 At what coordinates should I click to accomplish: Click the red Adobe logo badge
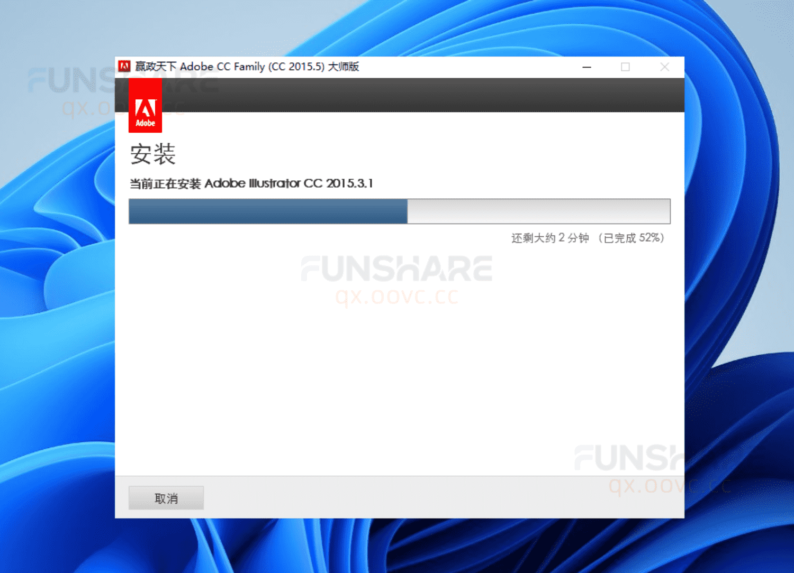[x=145, y=106]
